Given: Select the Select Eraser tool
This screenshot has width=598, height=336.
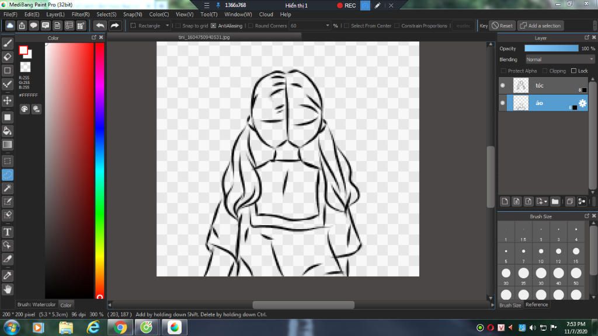Looking at the screenshot, I should point(7,215).
